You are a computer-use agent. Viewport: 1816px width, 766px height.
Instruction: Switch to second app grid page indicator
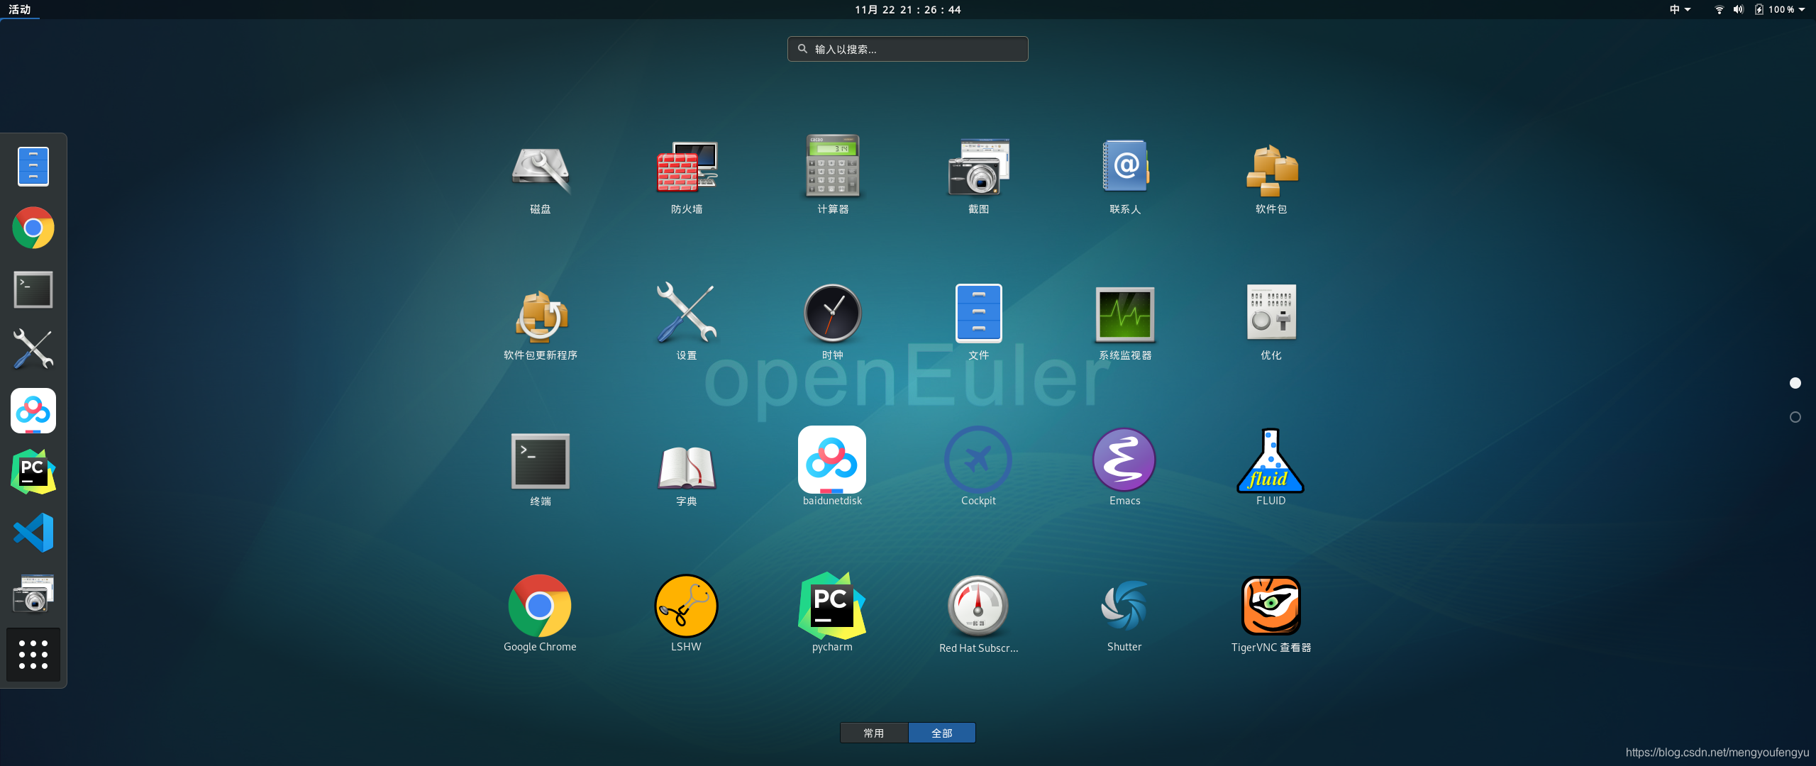point(1795,417)
